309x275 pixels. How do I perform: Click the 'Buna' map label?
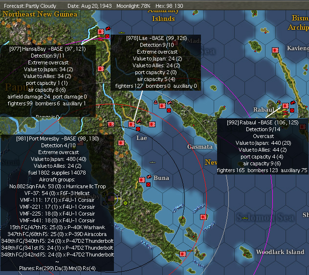[161, 177]
